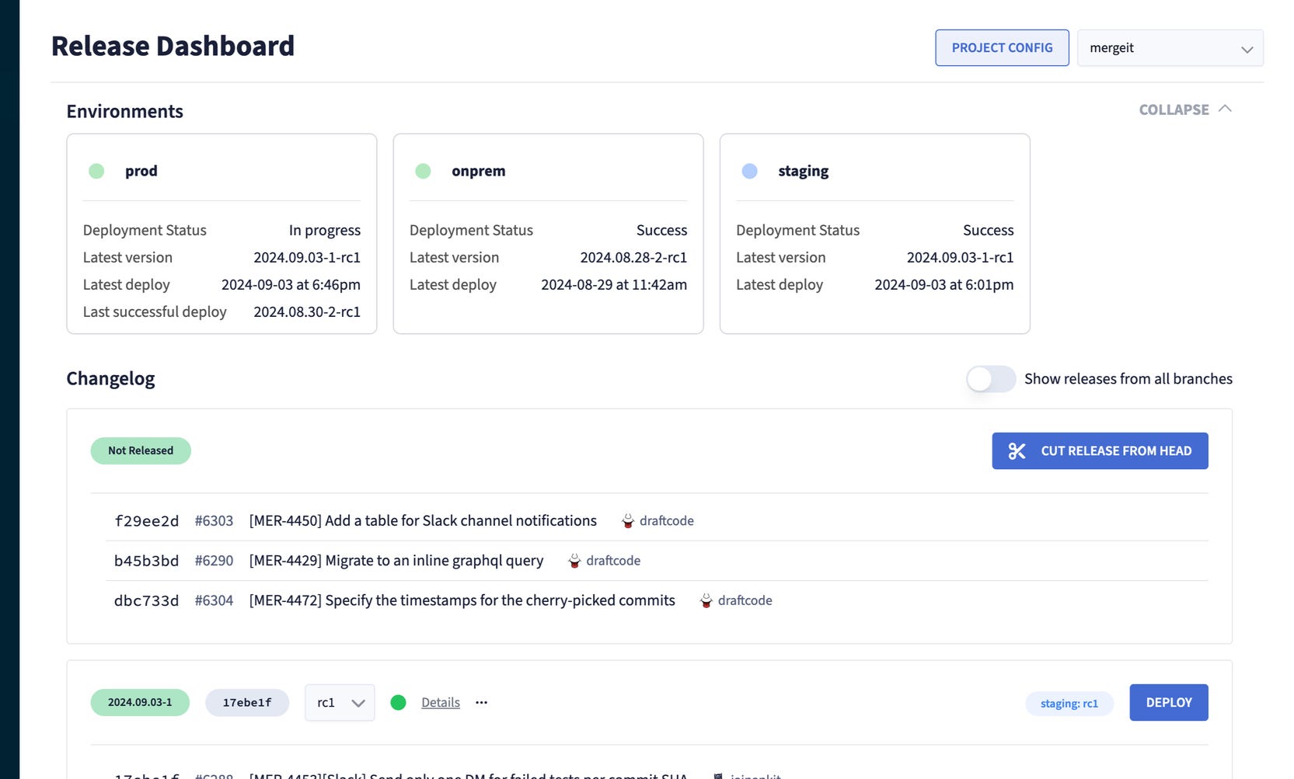Click draftcode's avatar beside the MER-4429 commit
The width and height of the screenshot is (1294, 779).
point(574,560)
